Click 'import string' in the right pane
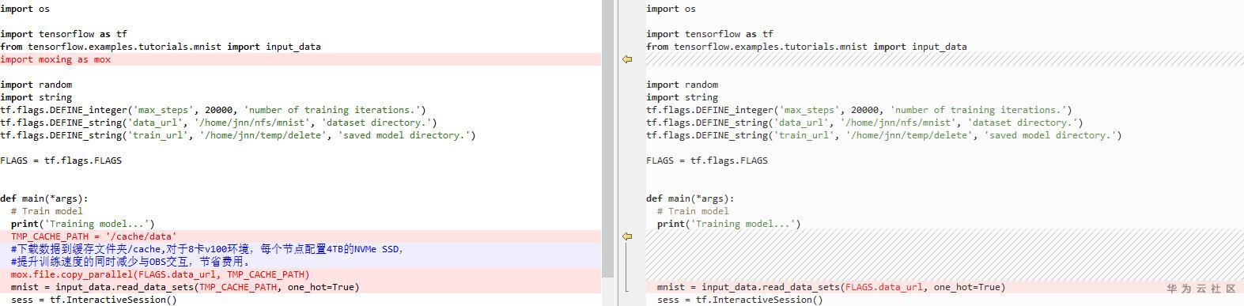The image size is (1244, 306). click(682, 97)
